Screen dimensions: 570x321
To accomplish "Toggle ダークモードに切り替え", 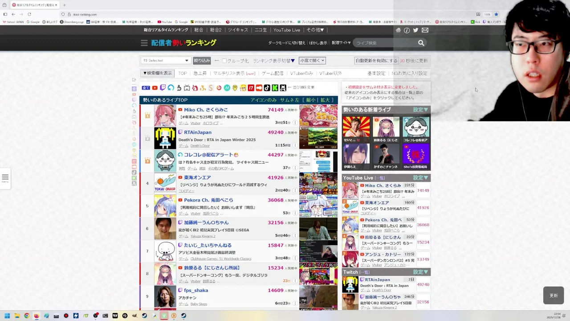I will [287, 43].
